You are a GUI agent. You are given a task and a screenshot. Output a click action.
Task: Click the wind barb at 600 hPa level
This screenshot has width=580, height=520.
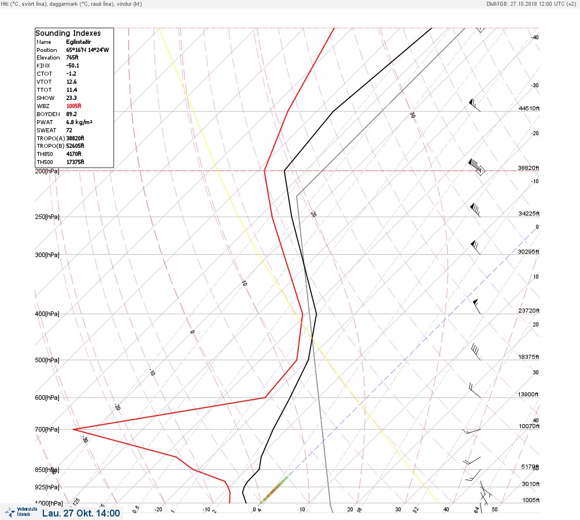(475, 391)
